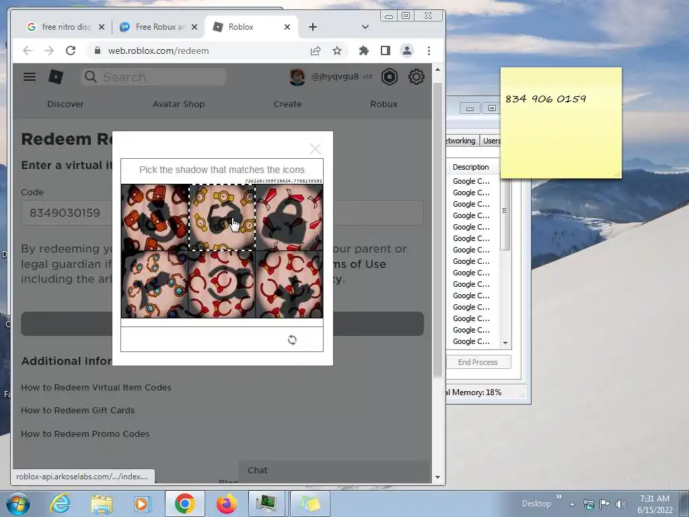Open new Chrome tab
This screenshot has height=517, width=689.
click(312, 27)
